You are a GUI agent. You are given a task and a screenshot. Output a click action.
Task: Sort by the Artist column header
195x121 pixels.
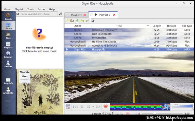(x=78, y=26)
